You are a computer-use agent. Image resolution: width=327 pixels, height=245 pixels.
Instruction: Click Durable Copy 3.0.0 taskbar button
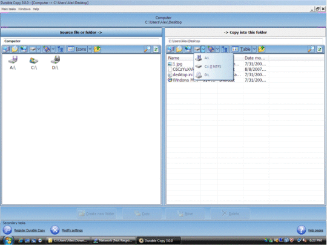point(159,241)
